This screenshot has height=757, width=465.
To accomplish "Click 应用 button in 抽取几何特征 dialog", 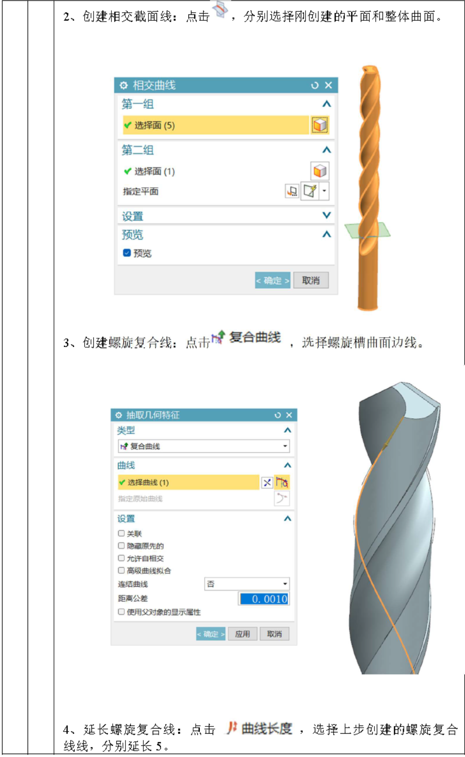I will (242, 634).
